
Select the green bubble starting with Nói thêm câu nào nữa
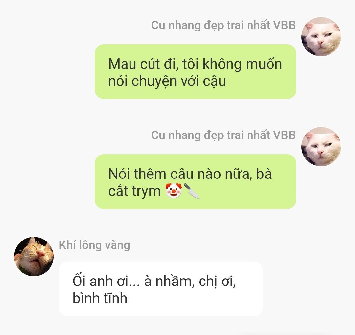coord(195,181)
